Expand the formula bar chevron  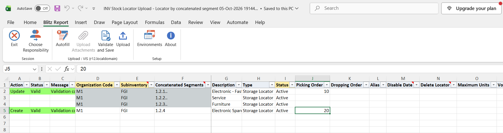coord(73,69)
